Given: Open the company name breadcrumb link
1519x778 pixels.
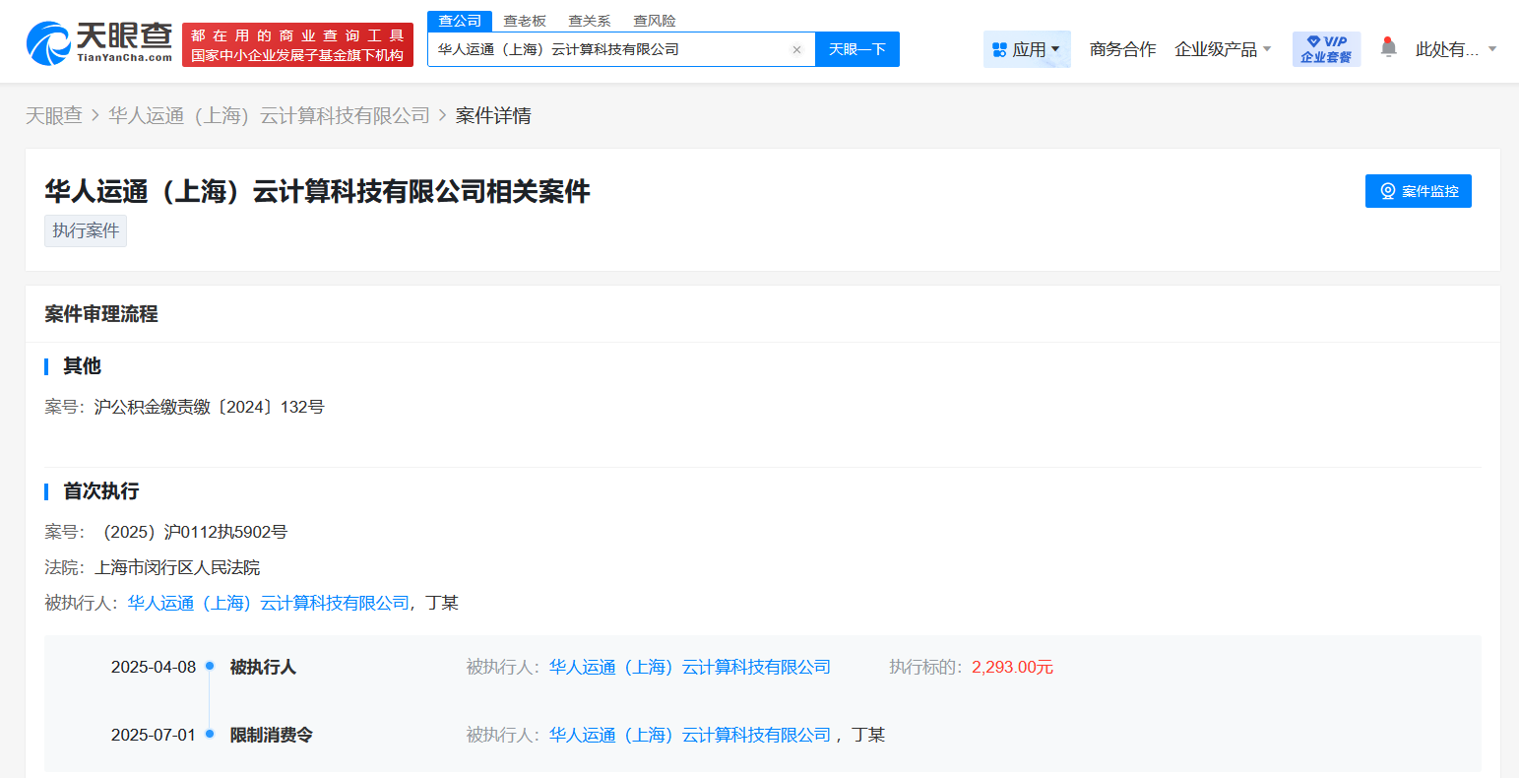Looking at the screenshot, I should pyautogui.click(x=269, y=115).
